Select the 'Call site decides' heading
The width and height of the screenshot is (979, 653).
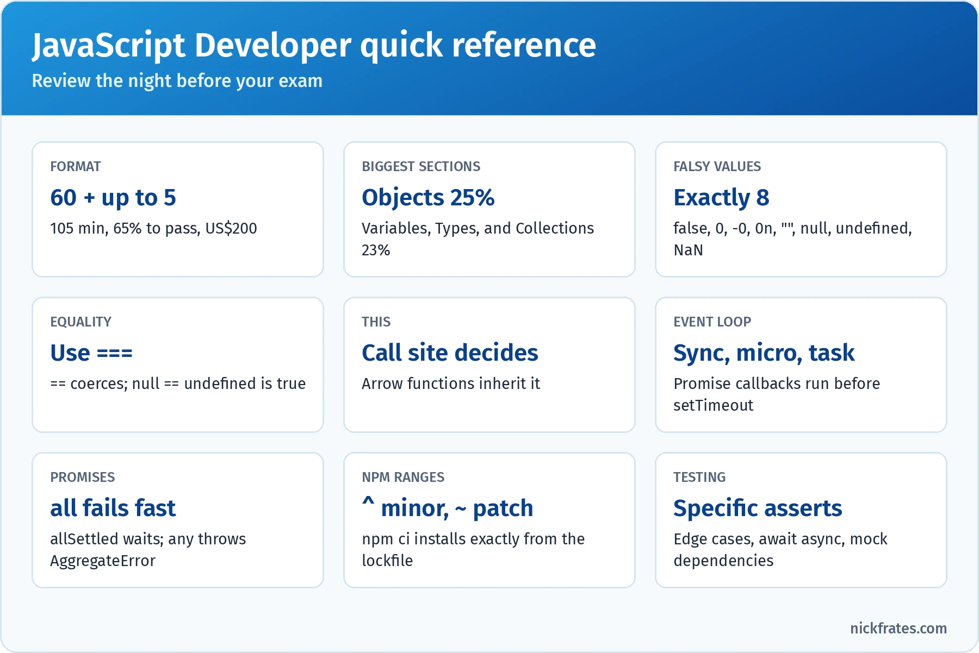pos(450,353)
